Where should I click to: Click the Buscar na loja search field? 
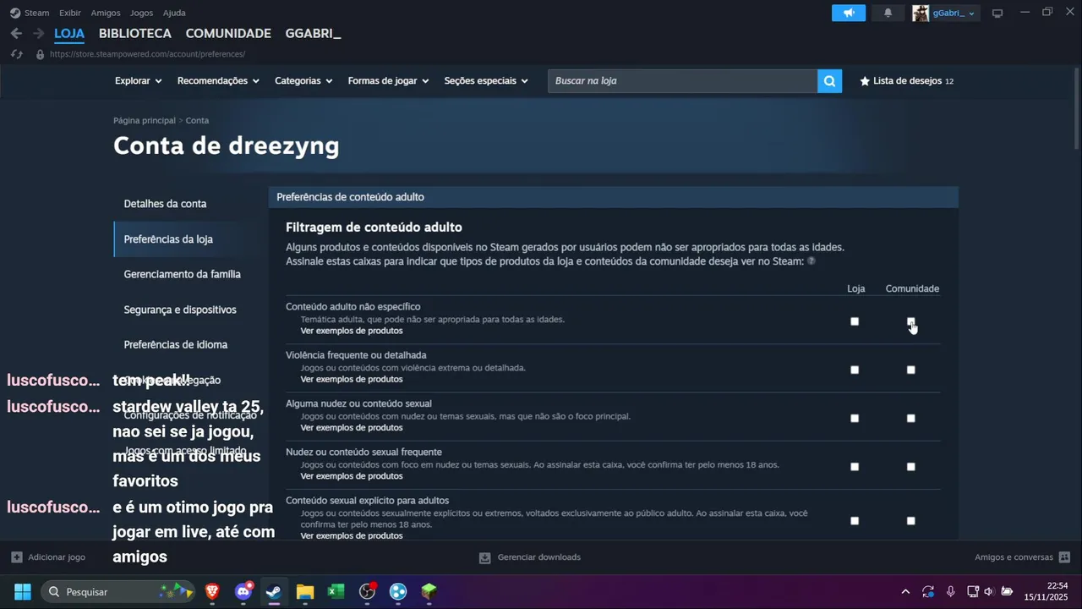click(682, 81)
